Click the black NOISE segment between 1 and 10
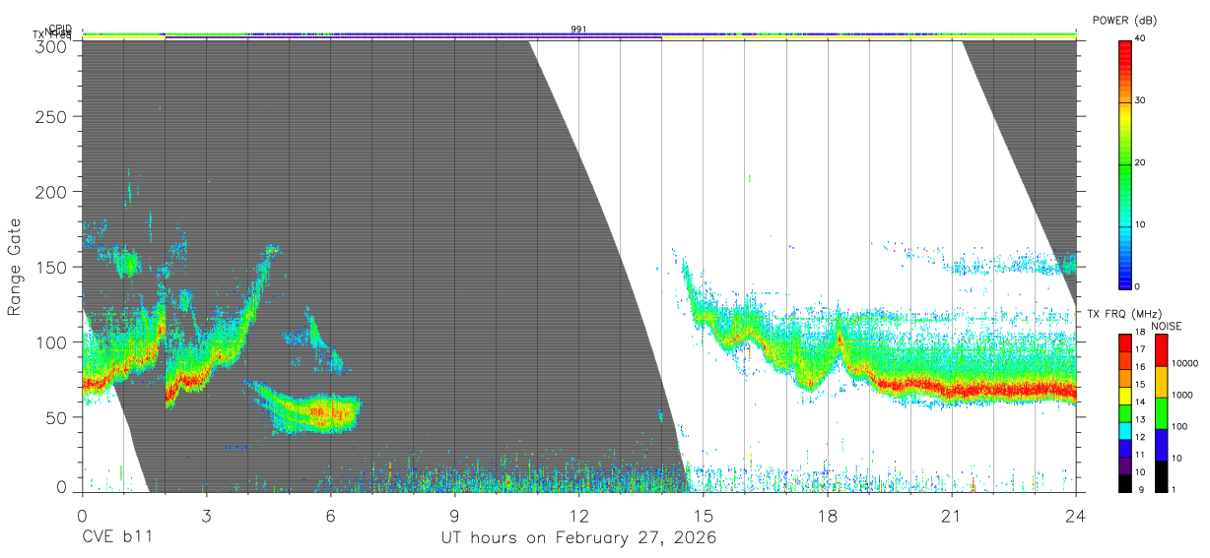 point(1162,475)
